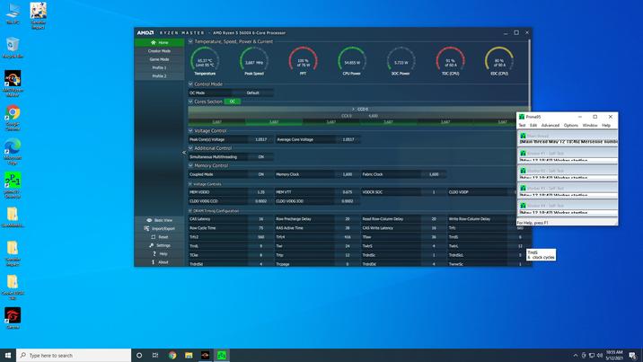Screen dimensions: 643x362
Task: Open Import/Export in Ryzen Master
Action: pyautogui.click(x=159, y=229)
